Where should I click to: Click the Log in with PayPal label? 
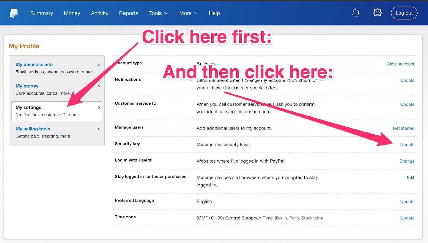click(x=133, y=160)
